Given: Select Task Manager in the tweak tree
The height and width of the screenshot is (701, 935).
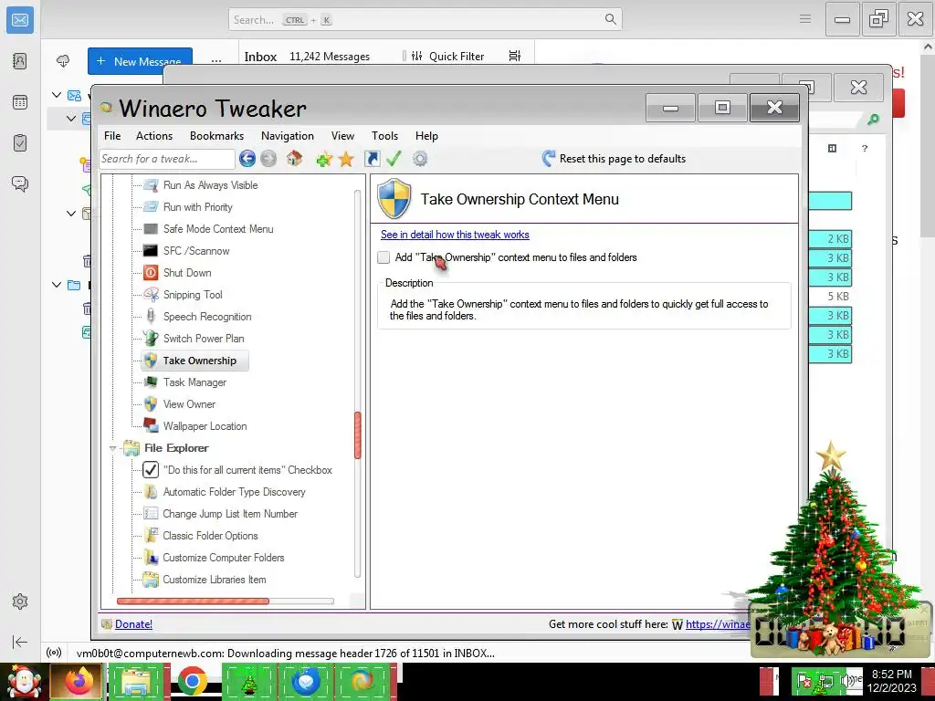Looking at the screenshot, I should point(194,382).
